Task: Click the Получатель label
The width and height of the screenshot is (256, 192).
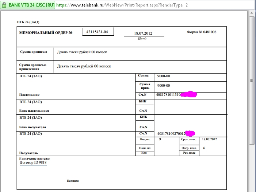Action: click(28, 153)
